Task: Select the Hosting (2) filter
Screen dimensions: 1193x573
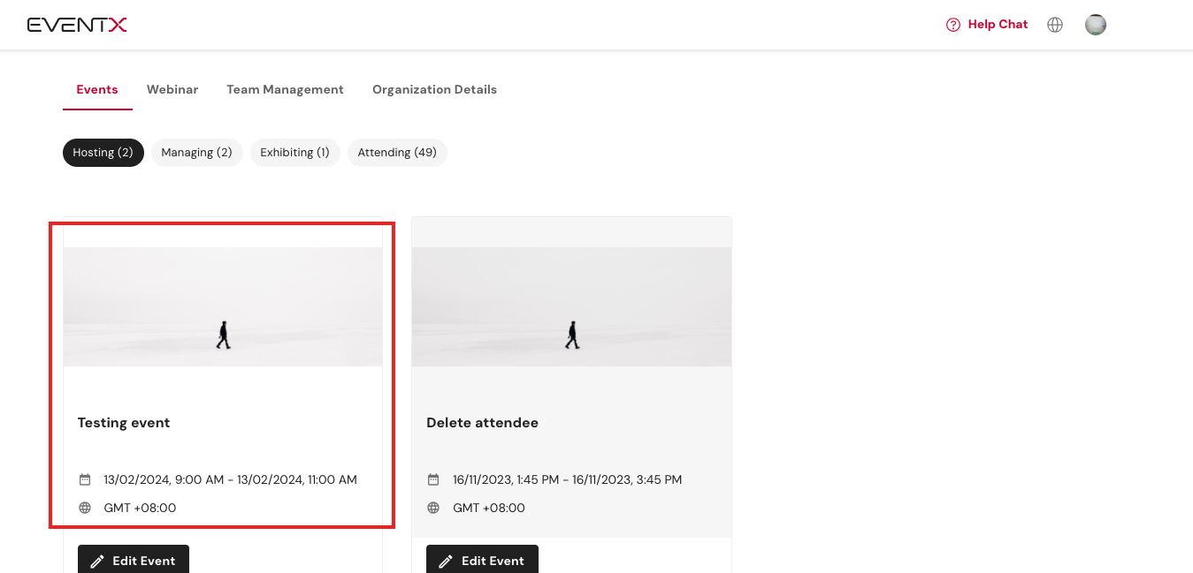Action: pos(103,153)
